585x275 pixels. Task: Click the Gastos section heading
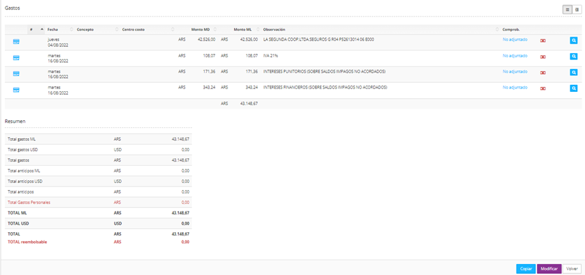pyautogui.click(x=12, y=8)
